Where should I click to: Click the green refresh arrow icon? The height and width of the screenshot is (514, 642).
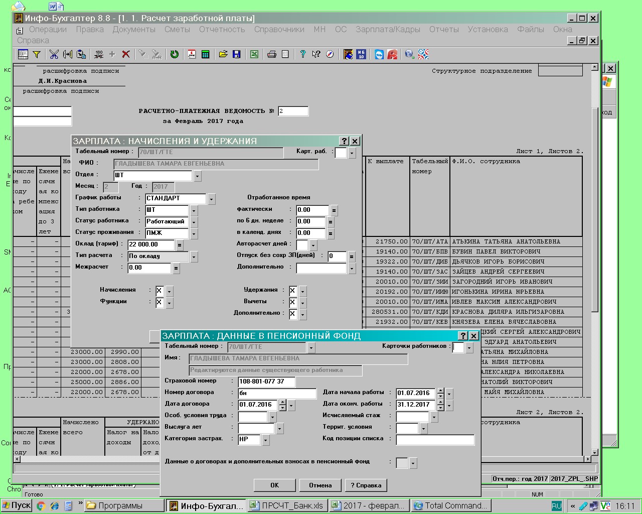(x=174, y=54)
